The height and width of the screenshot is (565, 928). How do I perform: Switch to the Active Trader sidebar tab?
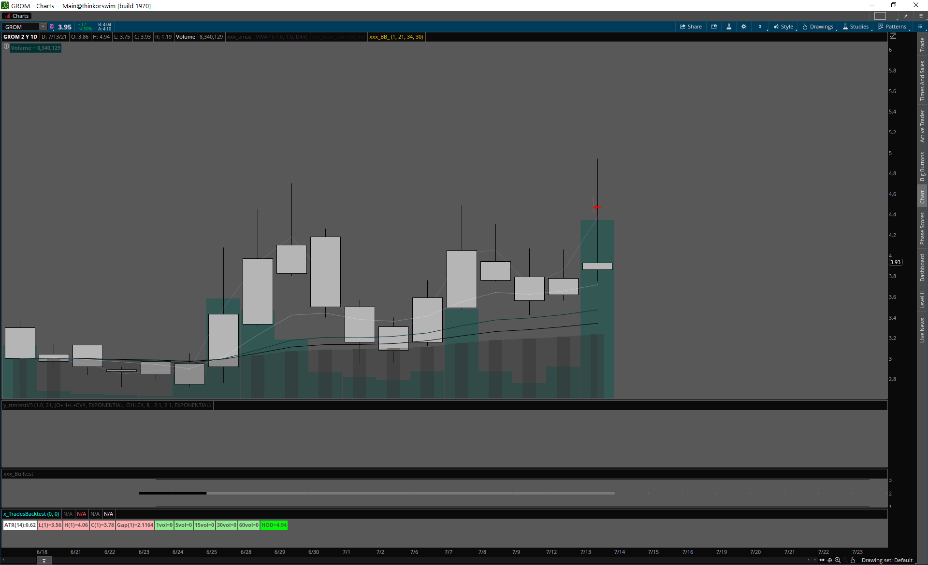[922, 126]
